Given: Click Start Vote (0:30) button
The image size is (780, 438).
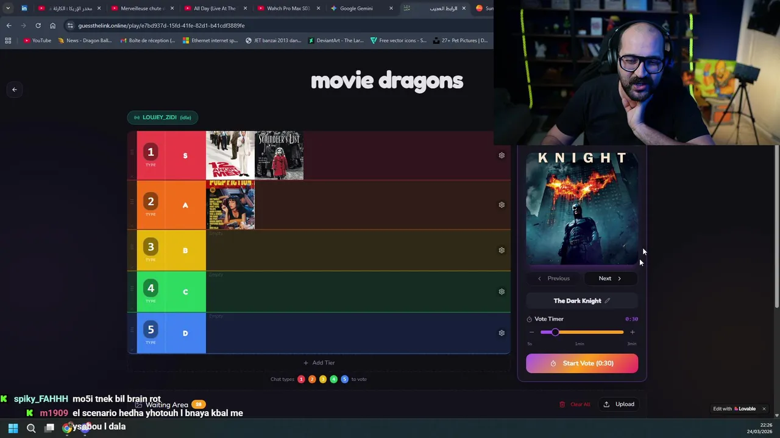Looking at the screenshot, I should [x=582, y=363].
